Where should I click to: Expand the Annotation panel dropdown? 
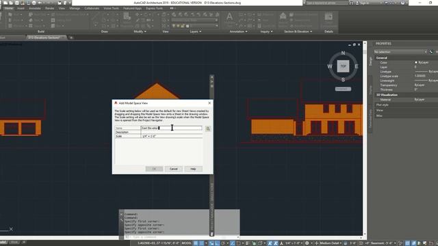coord(238,31)
